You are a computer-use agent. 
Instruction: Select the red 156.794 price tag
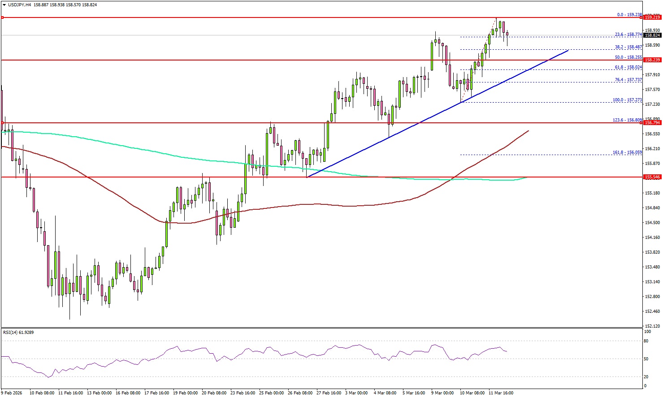pyautogui.click(x=652, y=122)
